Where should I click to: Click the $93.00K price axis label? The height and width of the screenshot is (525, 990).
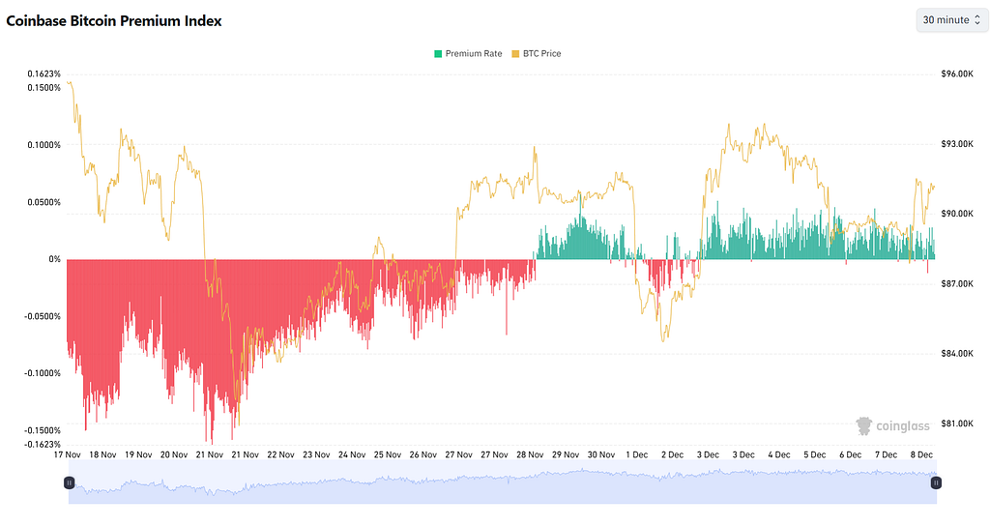957,144
